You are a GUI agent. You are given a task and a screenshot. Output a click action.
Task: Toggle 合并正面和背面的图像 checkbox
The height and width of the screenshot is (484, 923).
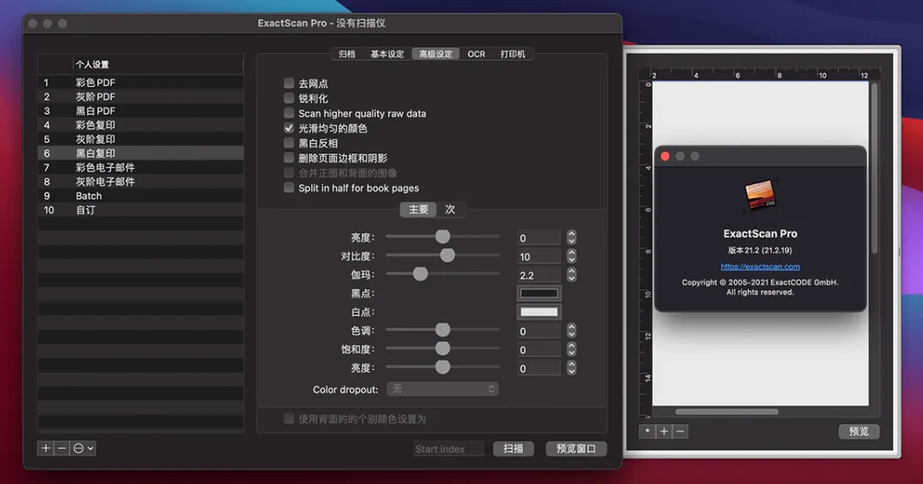(x=289, y=173)
